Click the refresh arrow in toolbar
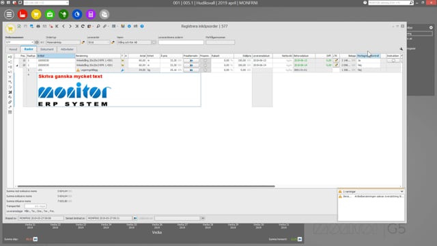 (x=83, y=26)
